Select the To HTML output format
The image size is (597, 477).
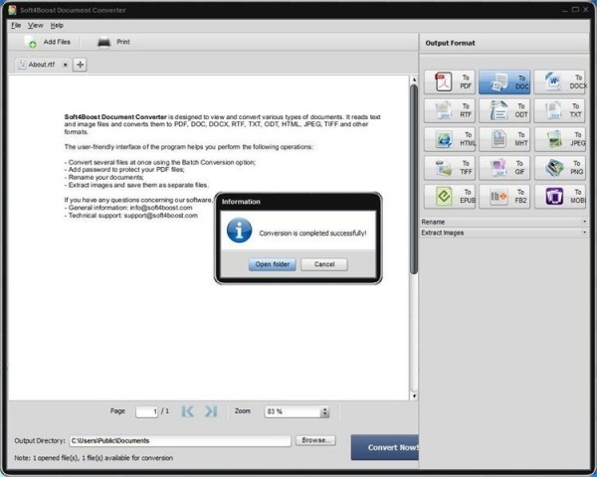click(451, 139)
